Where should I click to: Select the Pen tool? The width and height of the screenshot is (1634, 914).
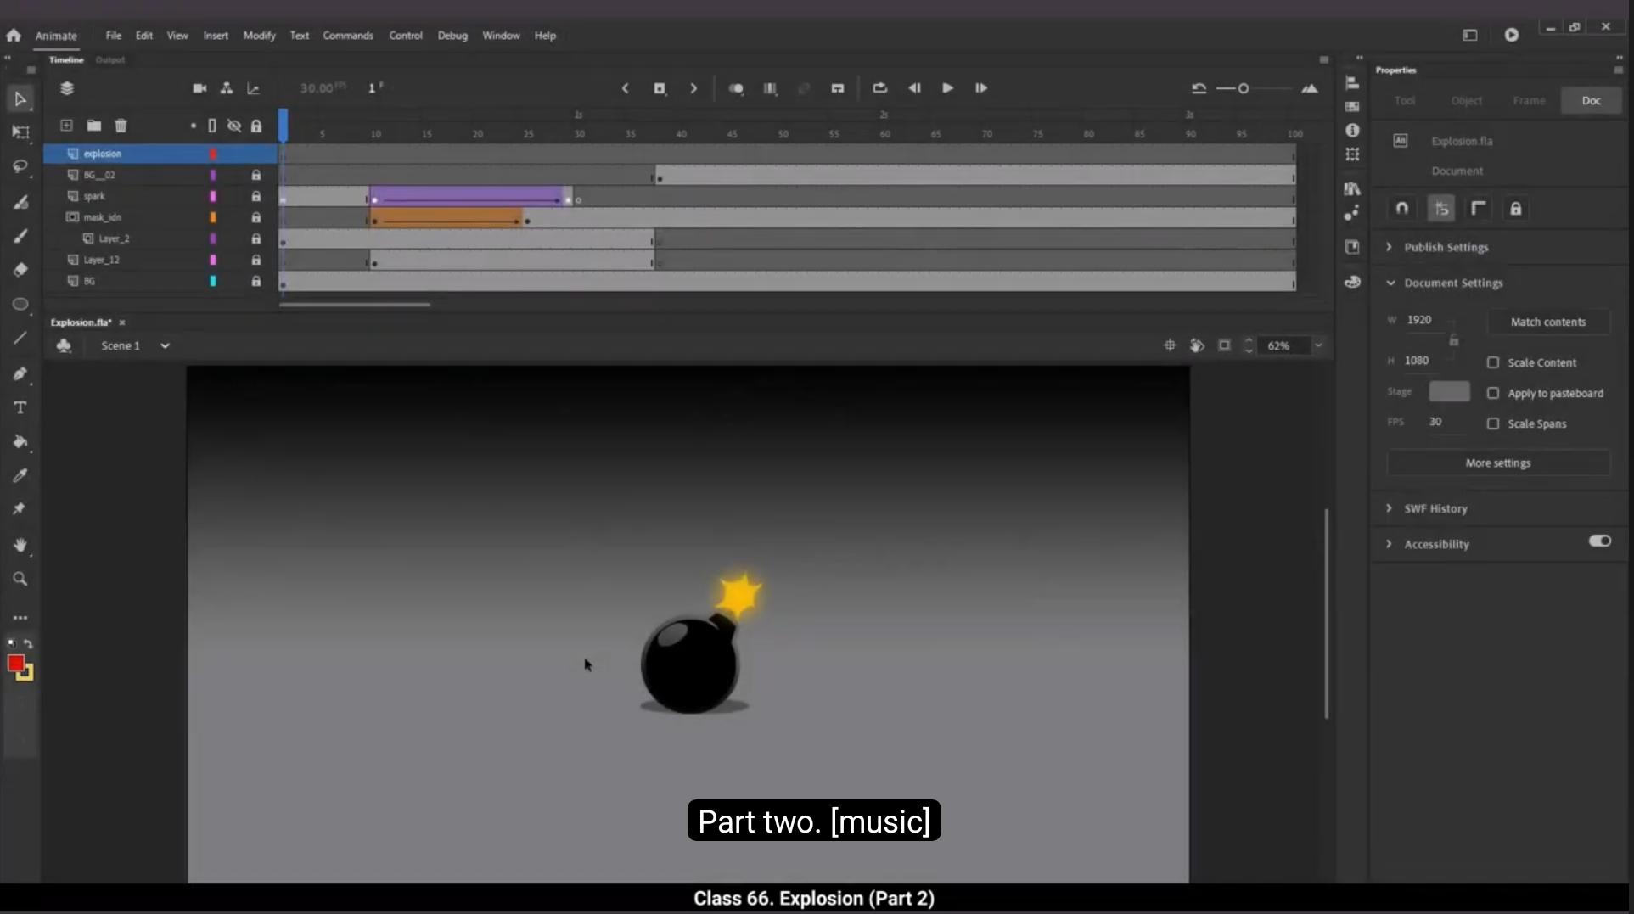pos(20,373)
